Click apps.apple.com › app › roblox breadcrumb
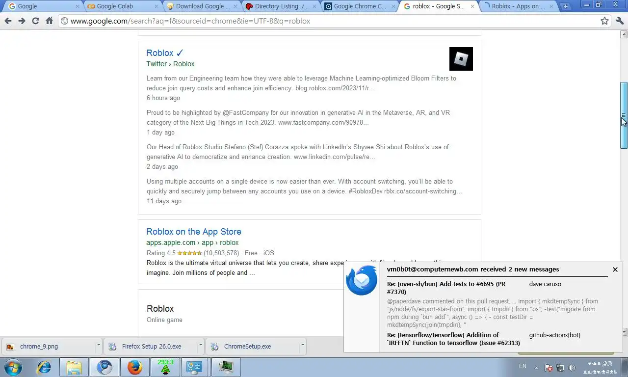628x377 pixels. click(x=192, y=242)
